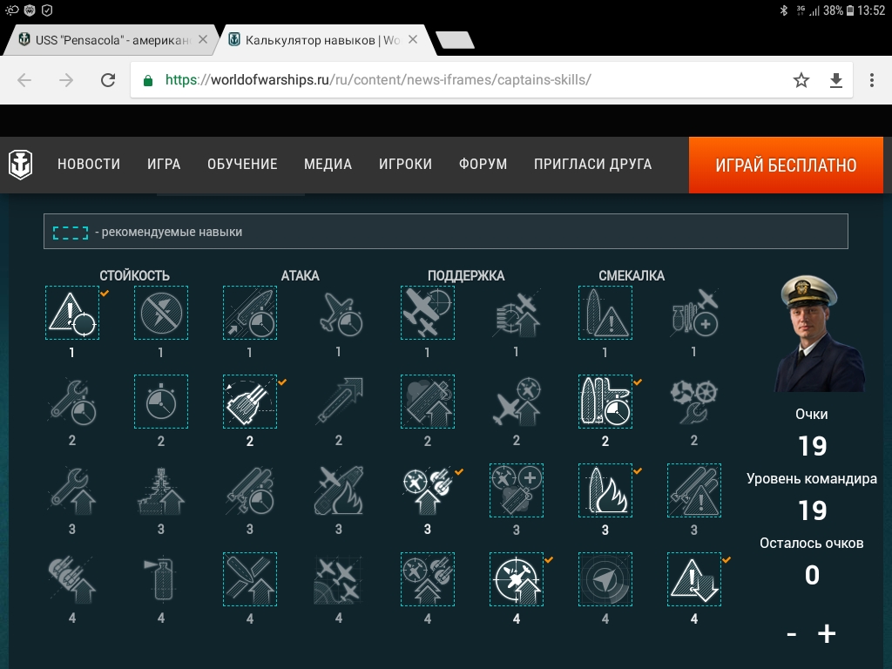Bookmark the page with the star icon
Viewport: 892px width, 669px height.
pyautogui.click(x=801, y=80)
